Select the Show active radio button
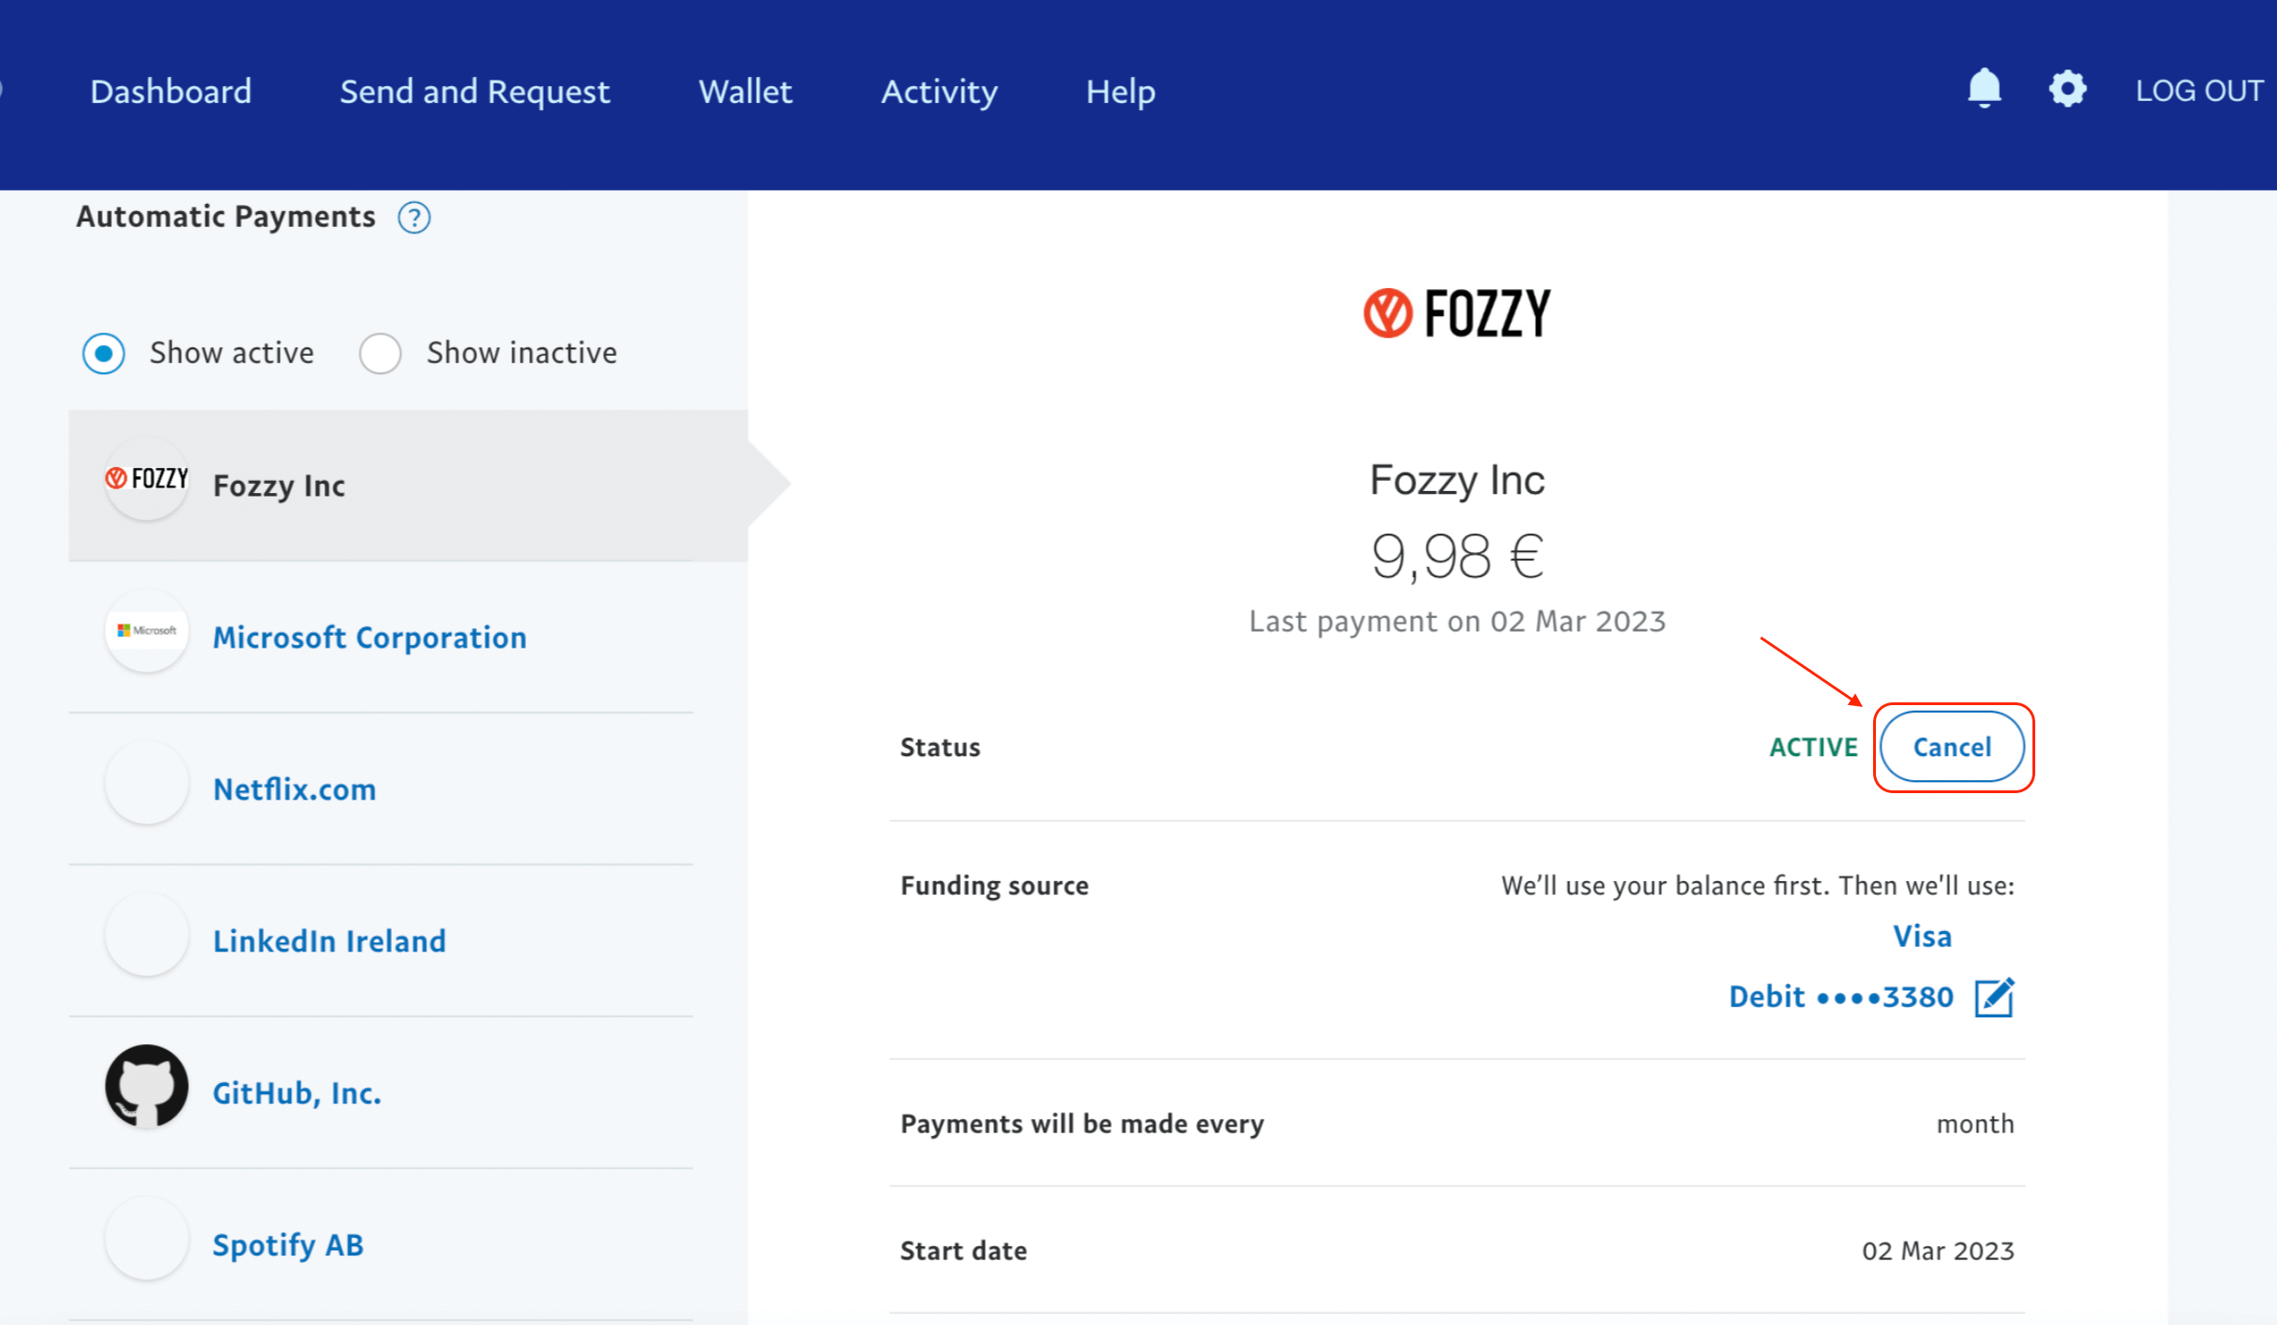The image size is (2277, 1325). 104,353
